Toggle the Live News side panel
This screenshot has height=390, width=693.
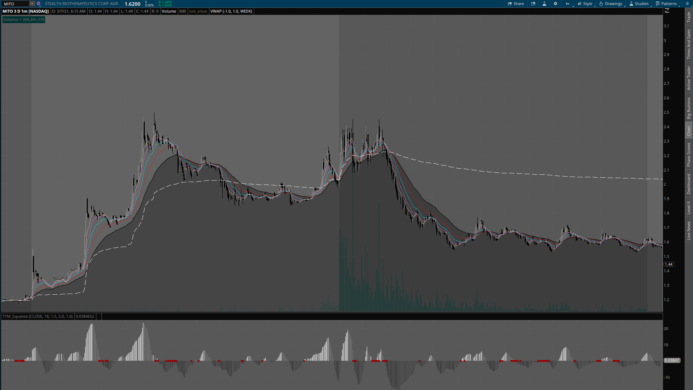[689, 231]
